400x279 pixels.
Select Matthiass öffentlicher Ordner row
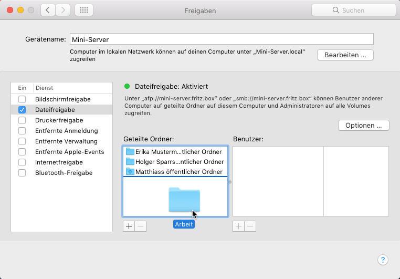click(x=175, y=171)
